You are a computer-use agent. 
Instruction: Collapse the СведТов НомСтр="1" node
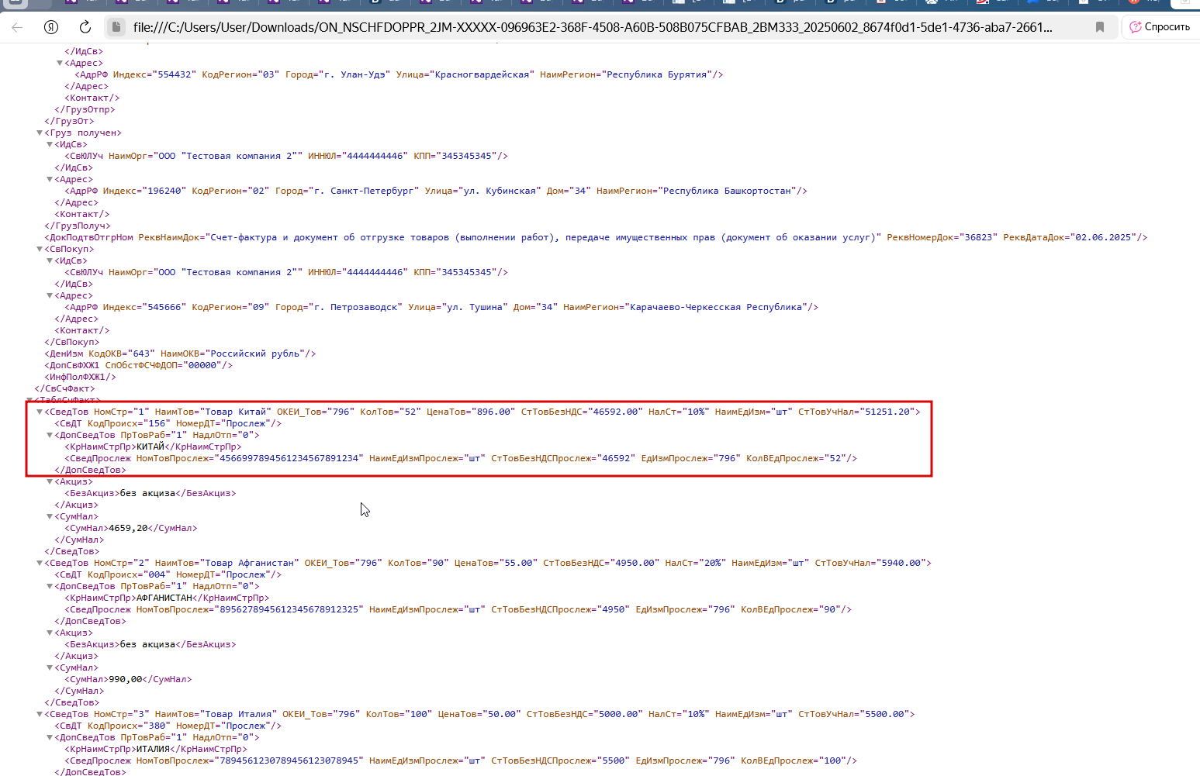(40, 412)
